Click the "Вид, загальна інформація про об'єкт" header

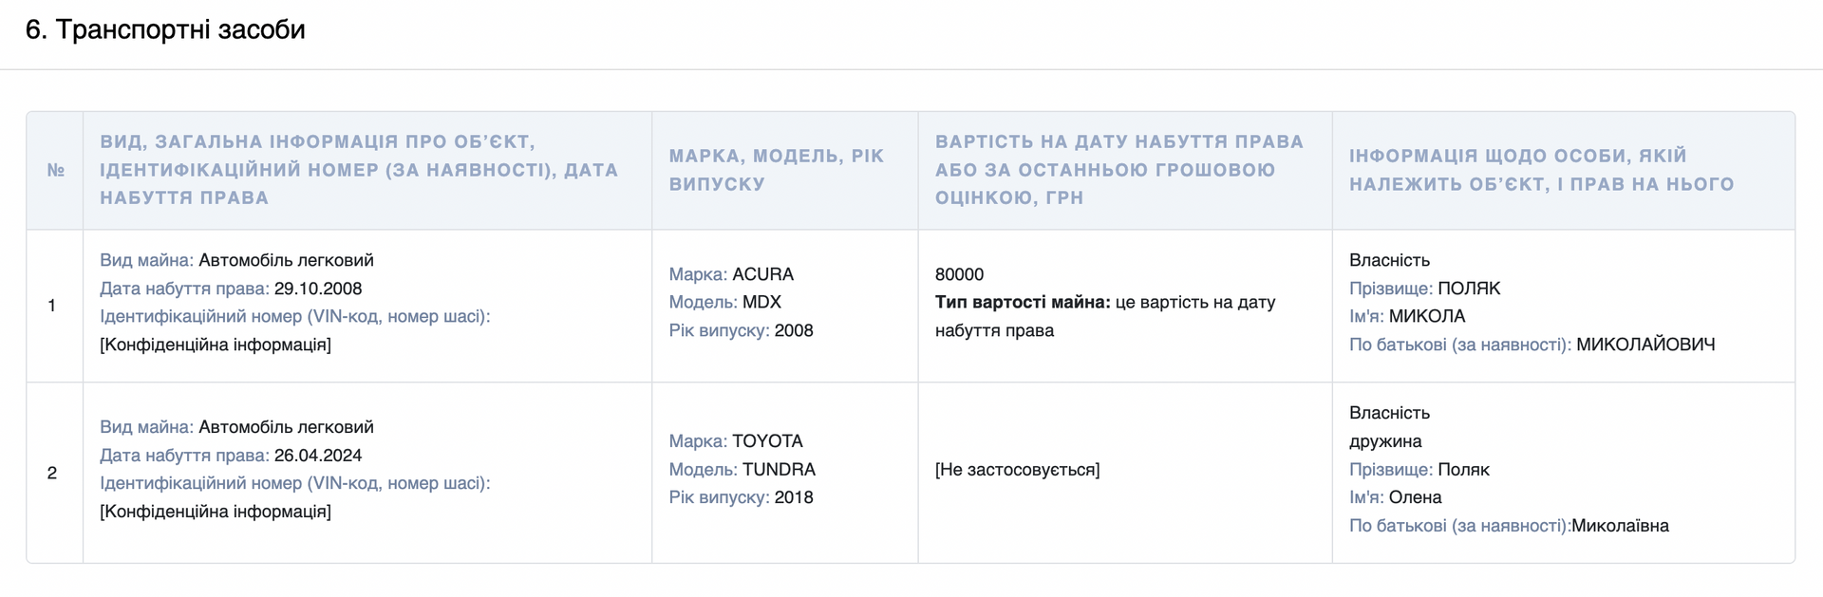[359, 170]
